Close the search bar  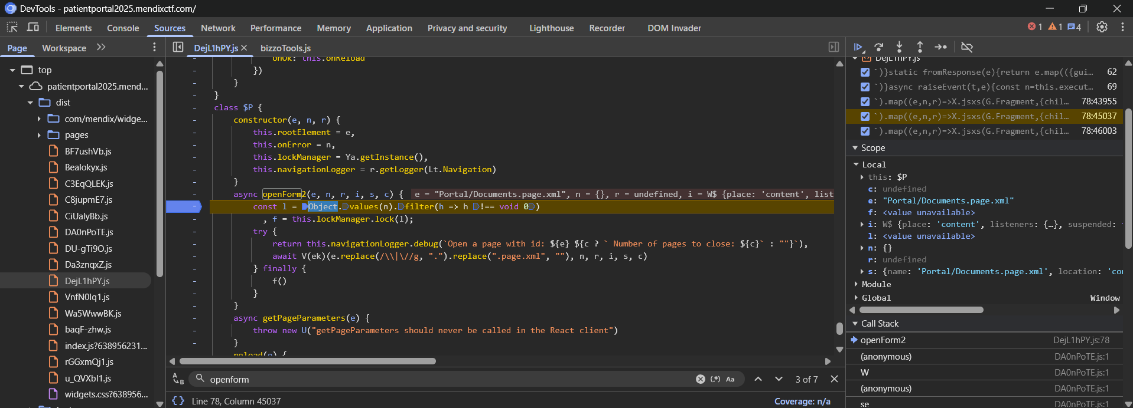(834, 379)
